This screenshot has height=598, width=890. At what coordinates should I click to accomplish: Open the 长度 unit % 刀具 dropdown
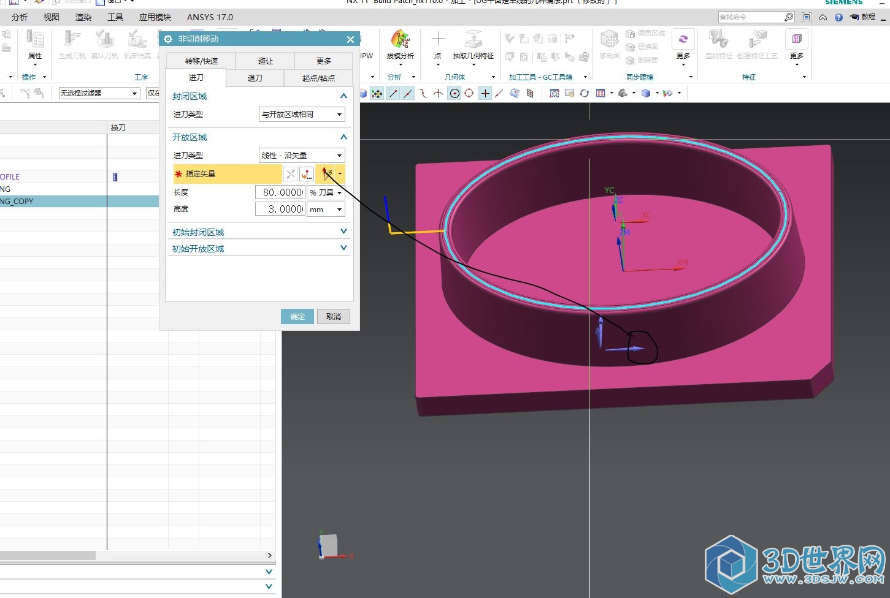pyautogui.click(x=326, y=192)
